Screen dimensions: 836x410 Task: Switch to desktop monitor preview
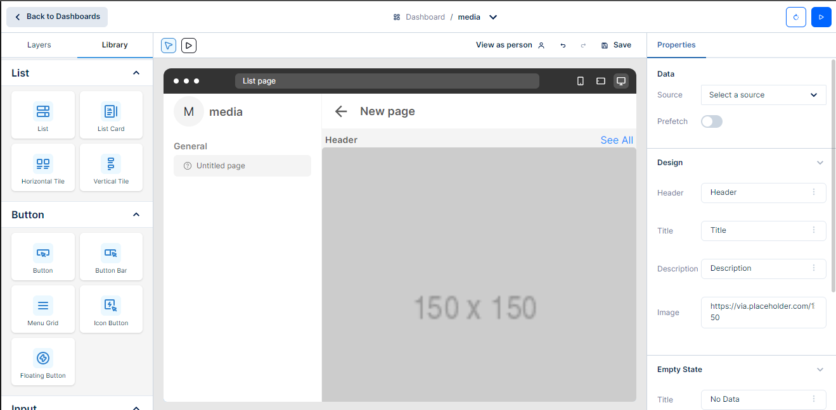621,81
